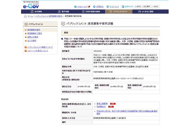This screenshot has height=126, width=190.
Task: Click the pencil icon in 電子申請 tab
Action: (59, 12)
